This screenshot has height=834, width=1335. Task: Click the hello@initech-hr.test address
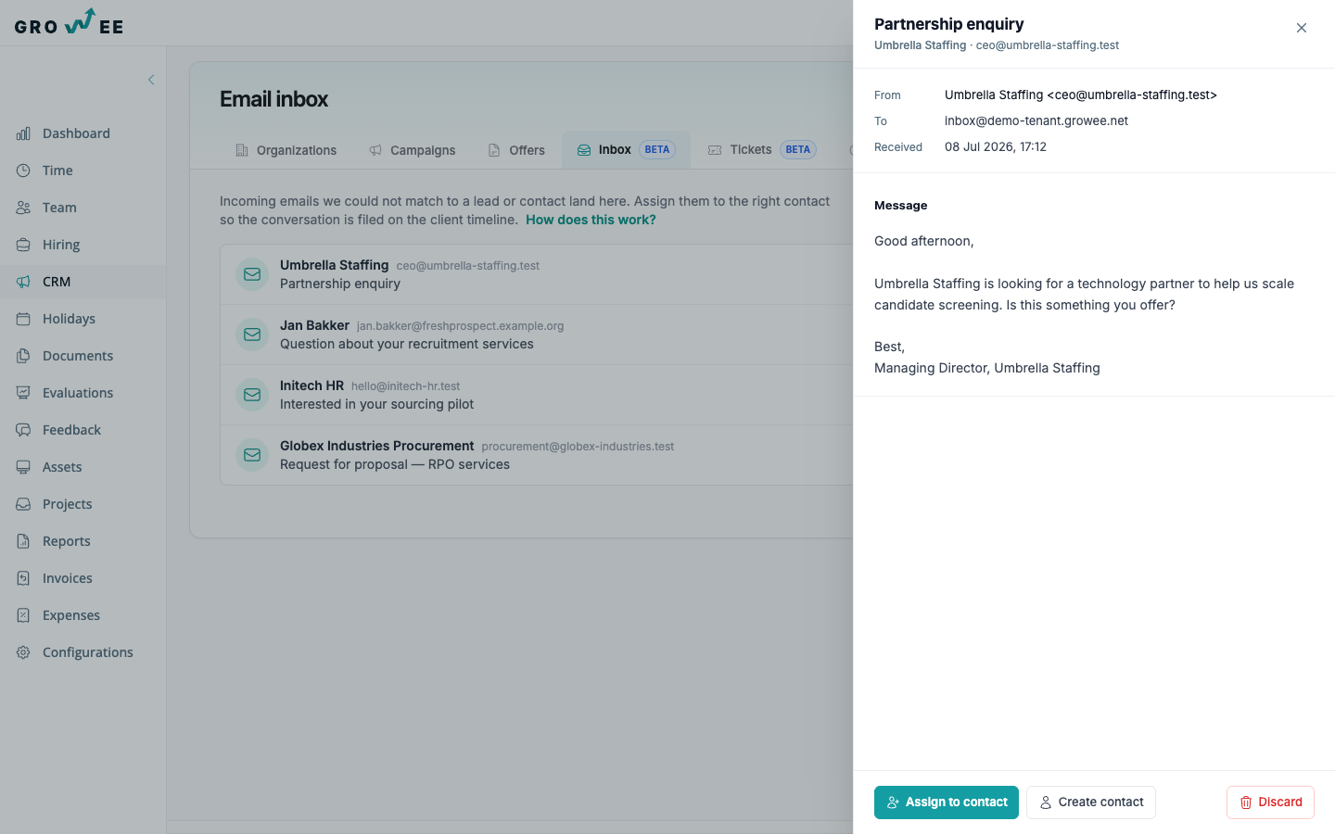(x=405, y=386)
